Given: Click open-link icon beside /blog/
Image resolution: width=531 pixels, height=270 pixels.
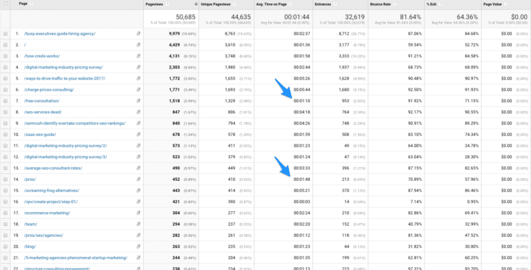Looking at the screenshot, I should (138, 247).
